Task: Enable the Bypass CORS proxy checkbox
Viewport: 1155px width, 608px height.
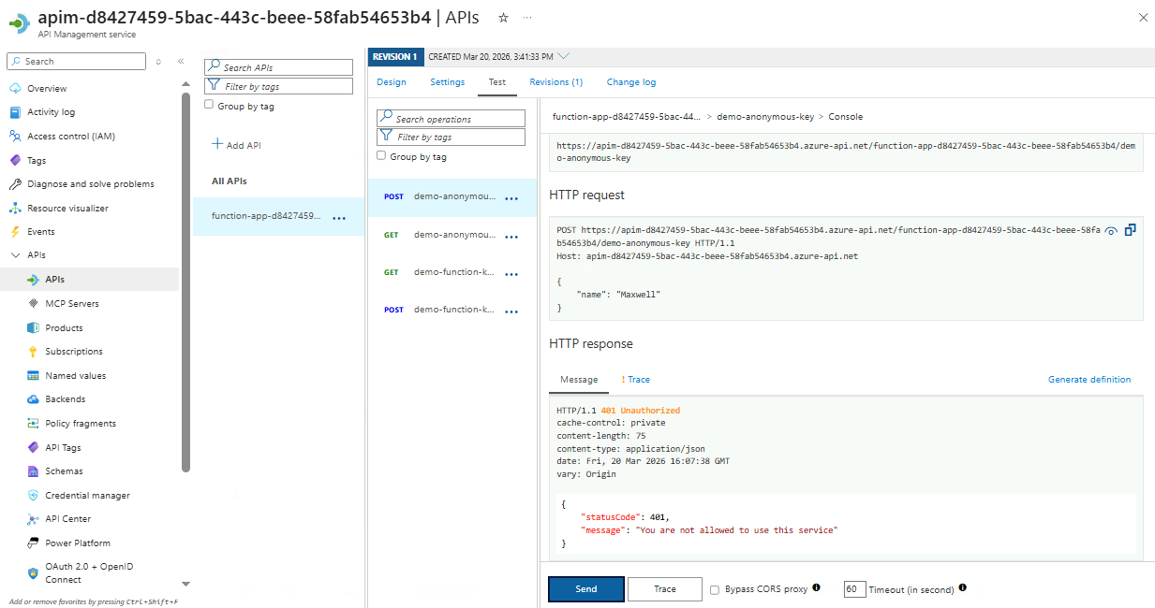Action: click(x=715, y=589)
